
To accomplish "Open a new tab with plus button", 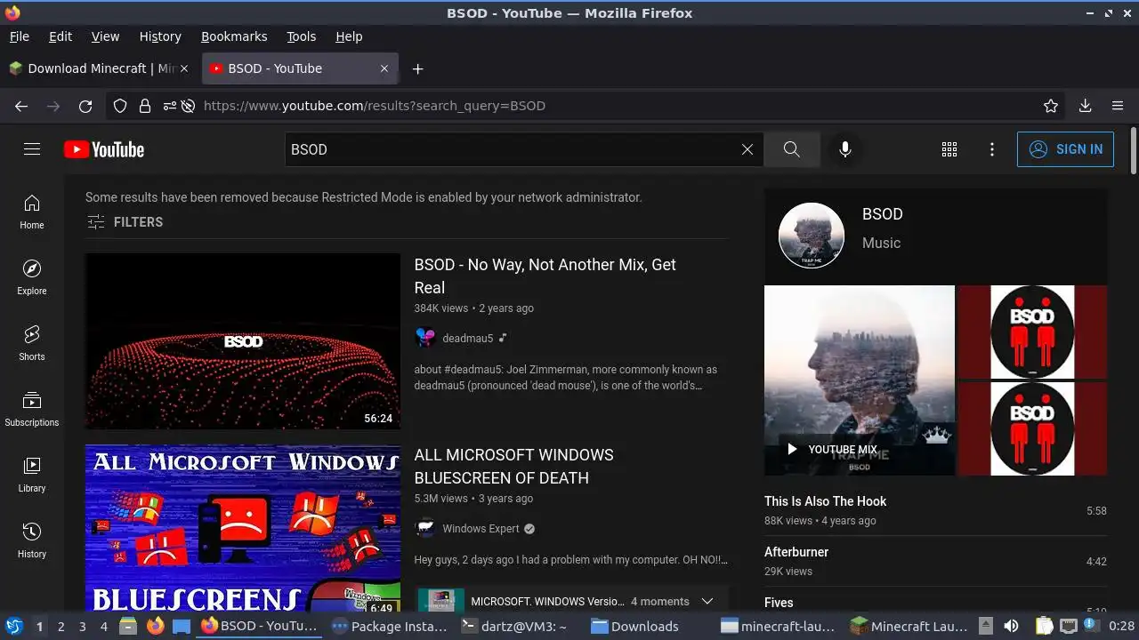I will [x=417, y=68].
